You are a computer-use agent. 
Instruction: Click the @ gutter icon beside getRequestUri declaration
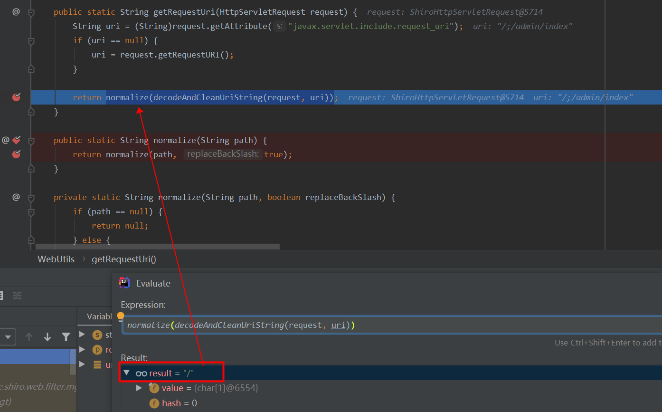click(x=16, y=12)
